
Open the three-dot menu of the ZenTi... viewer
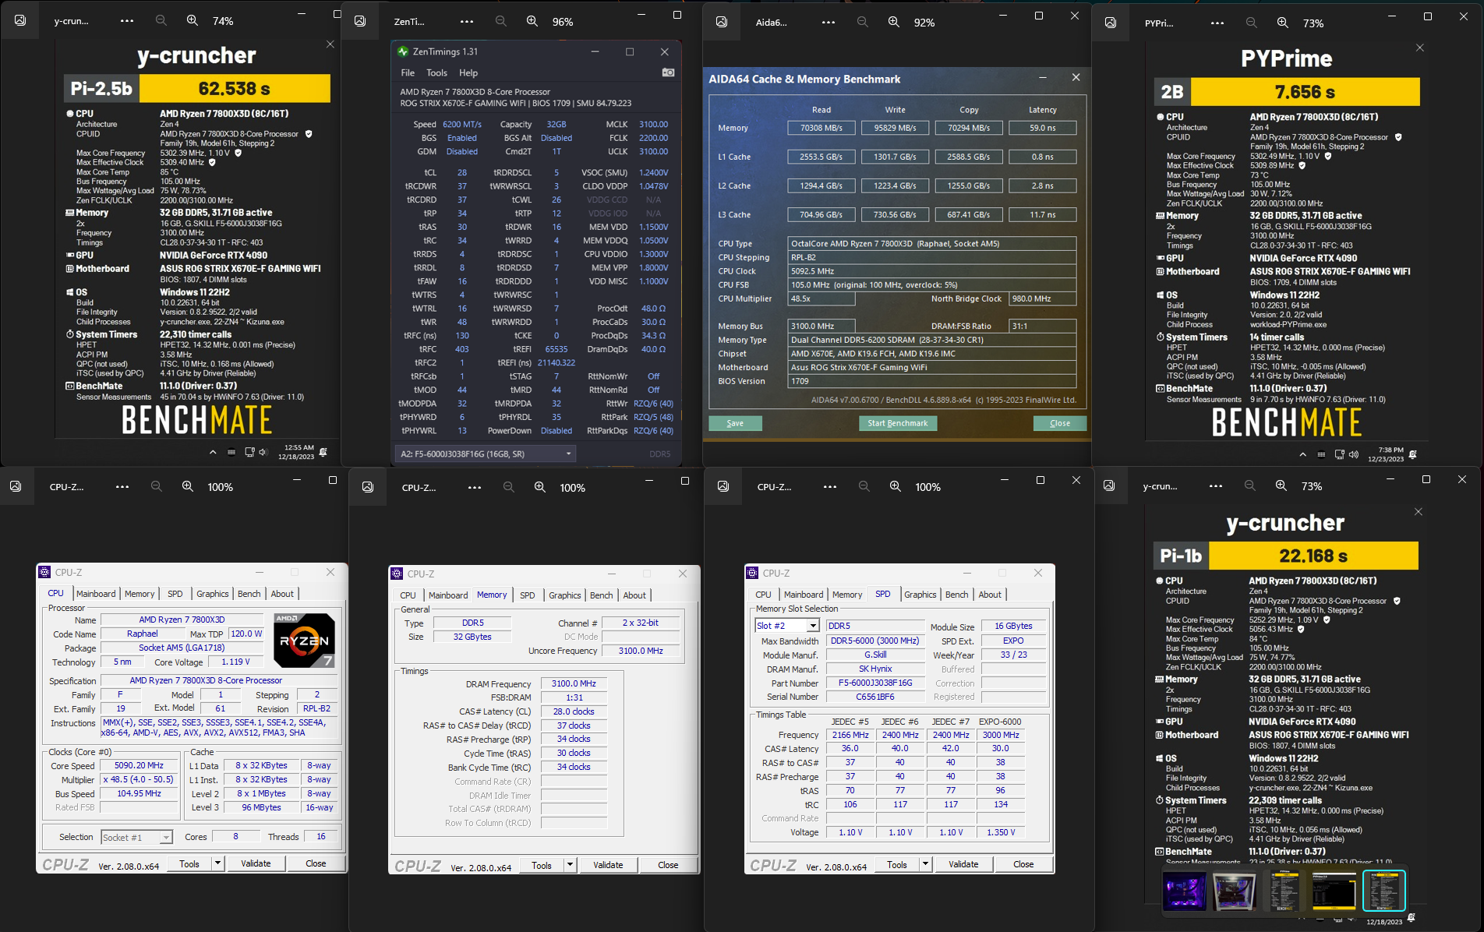[466, 22]
